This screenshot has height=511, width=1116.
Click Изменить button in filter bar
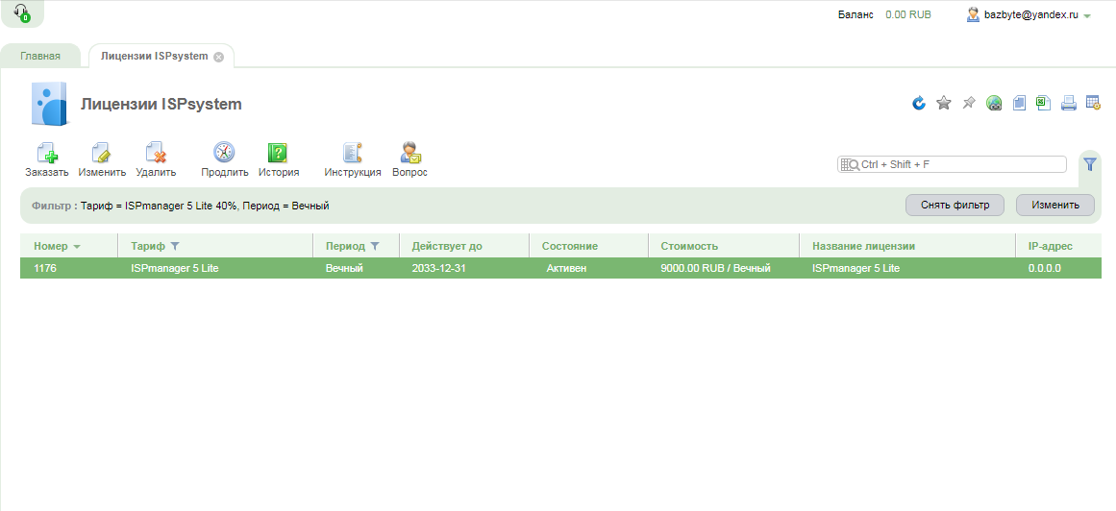coord(1055,205)
